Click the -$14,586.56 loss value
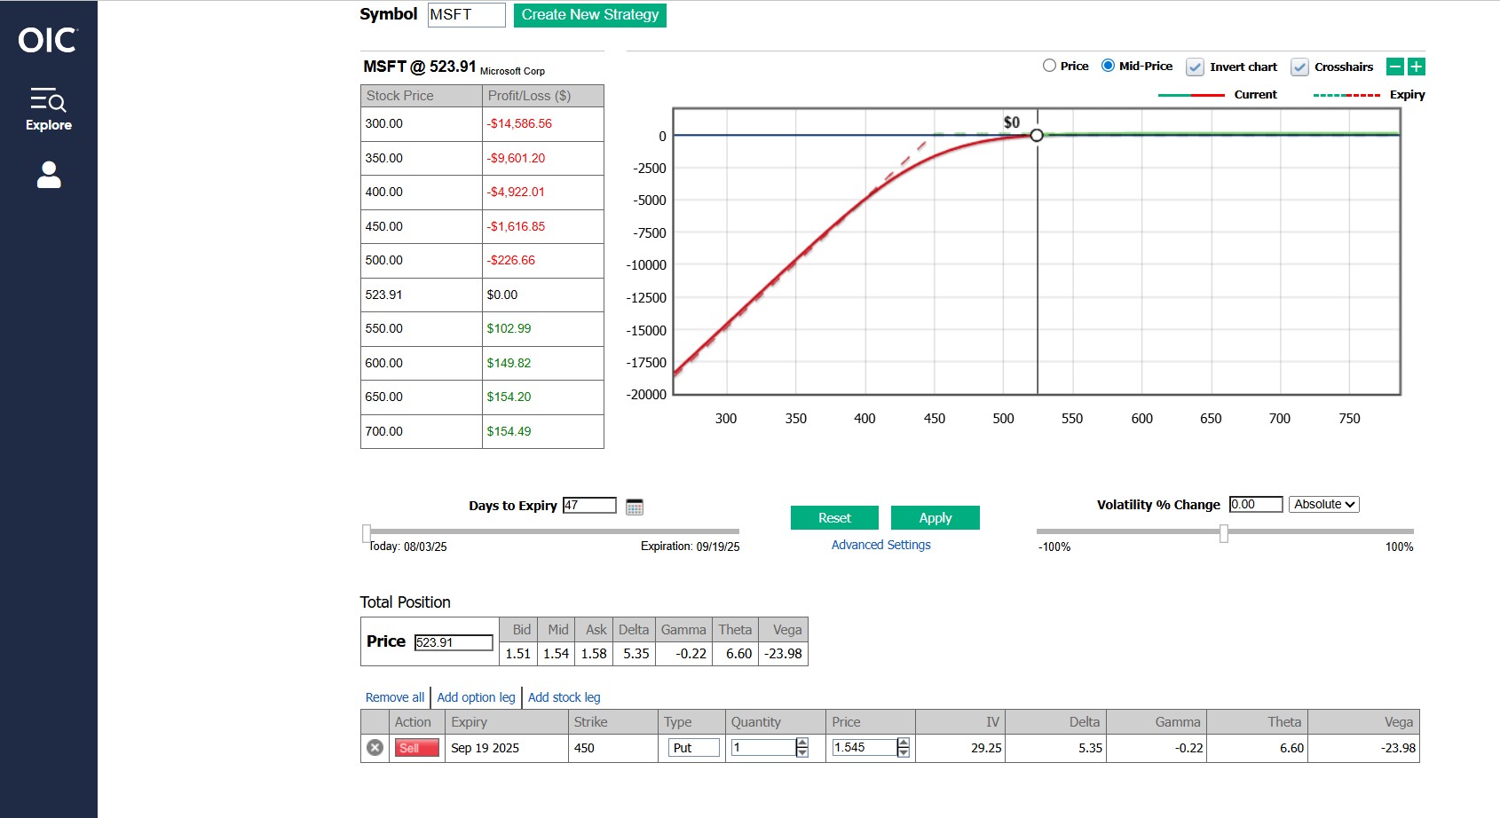This screenshot has height=818, width=1500. 519,123
